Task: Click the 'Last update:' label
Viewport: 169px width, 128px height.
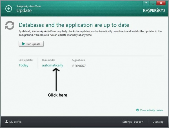Action: [26, 60]
